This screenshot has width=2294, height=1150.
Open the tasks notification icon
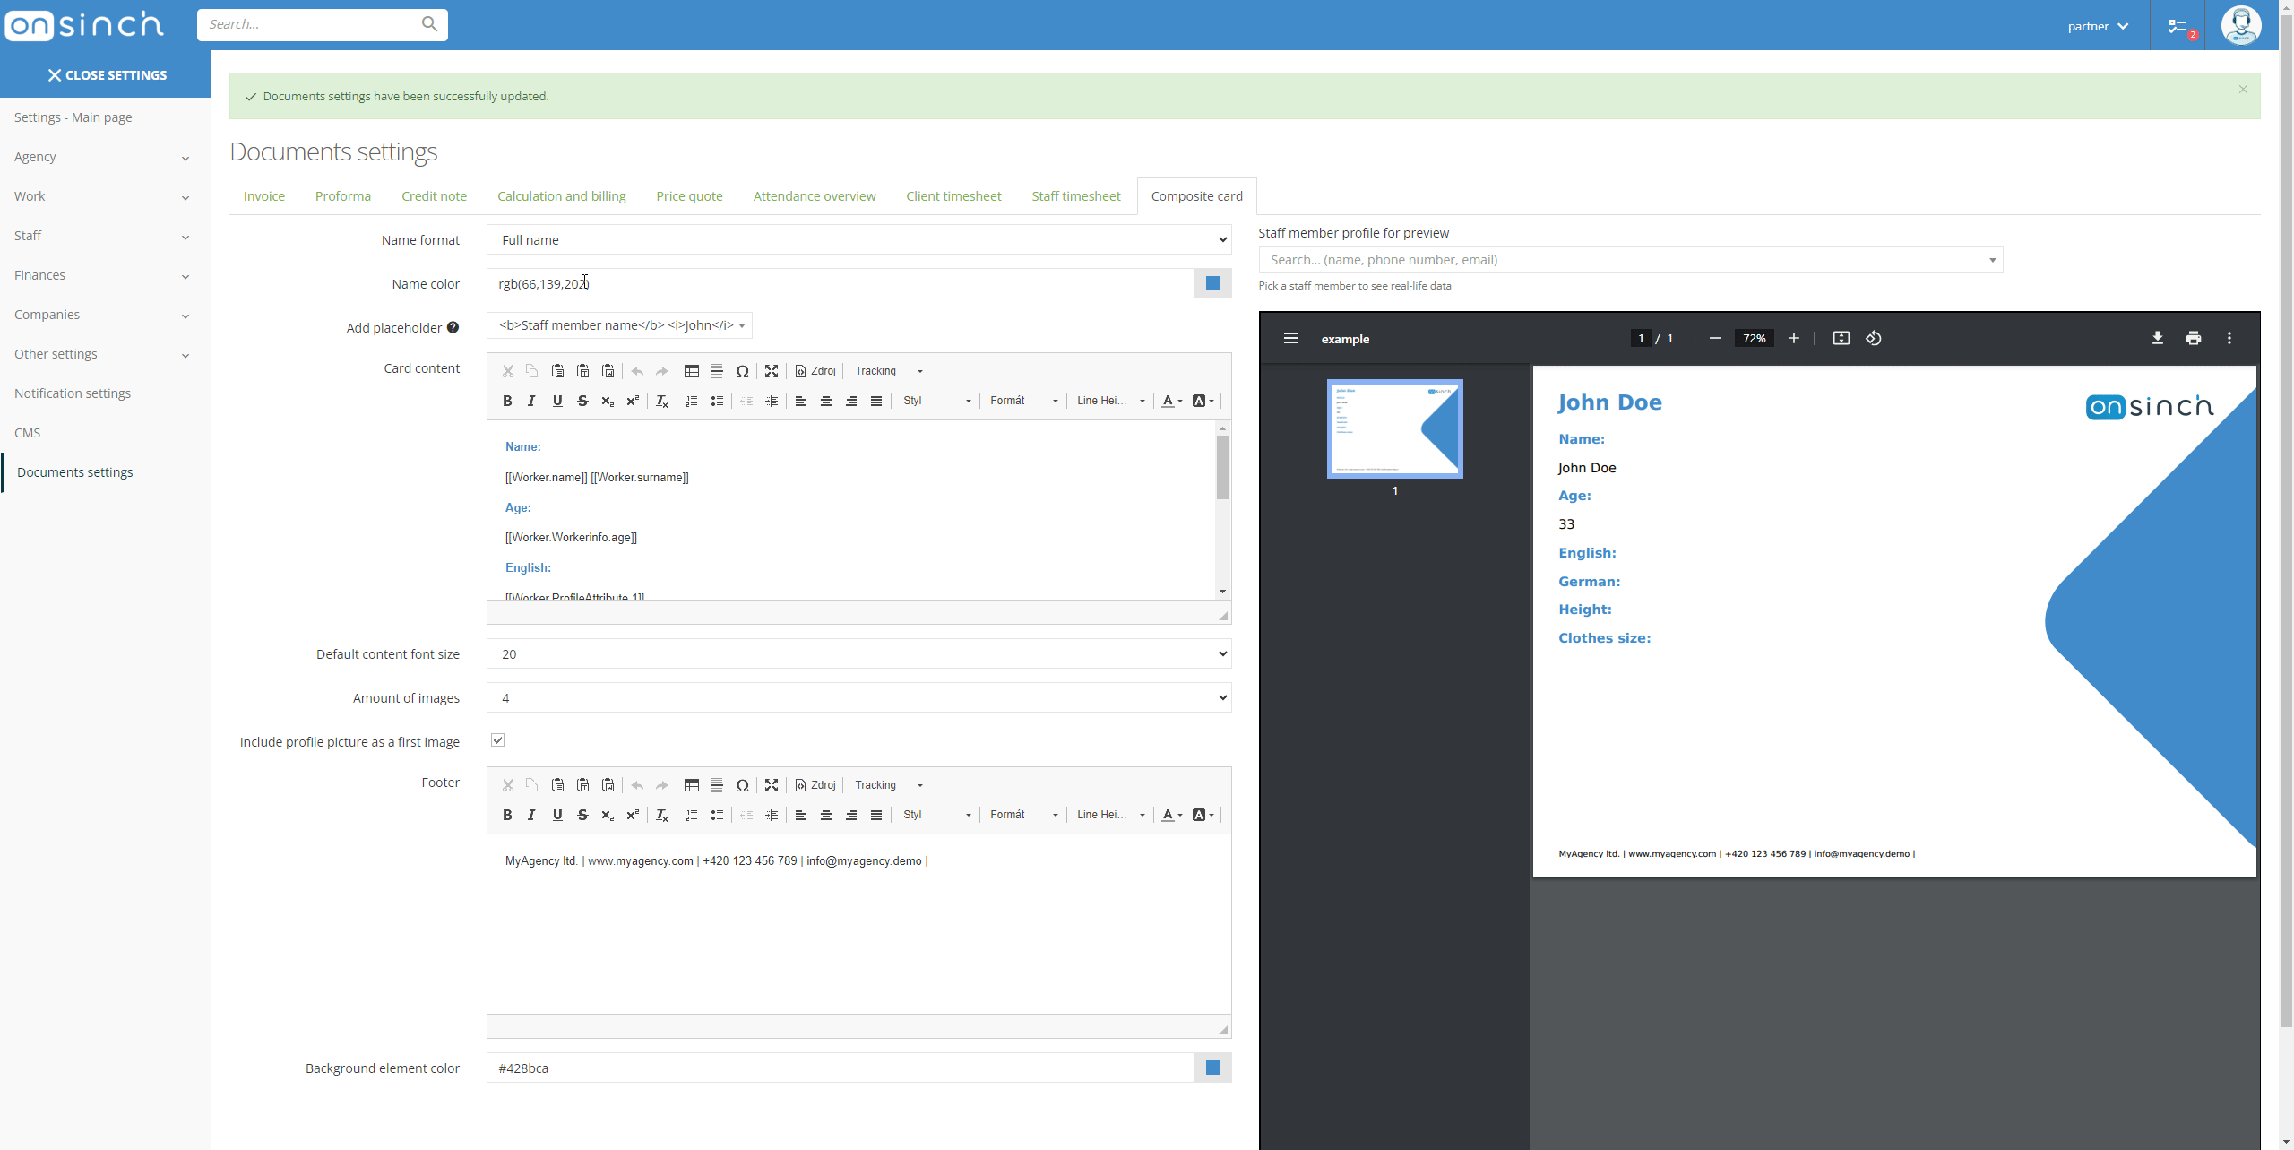click(x=2178, y=26)
